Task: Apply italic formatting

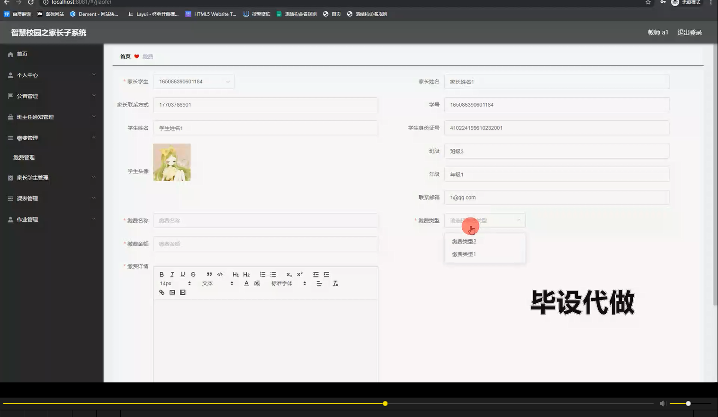Action: (x=172, y=274)
